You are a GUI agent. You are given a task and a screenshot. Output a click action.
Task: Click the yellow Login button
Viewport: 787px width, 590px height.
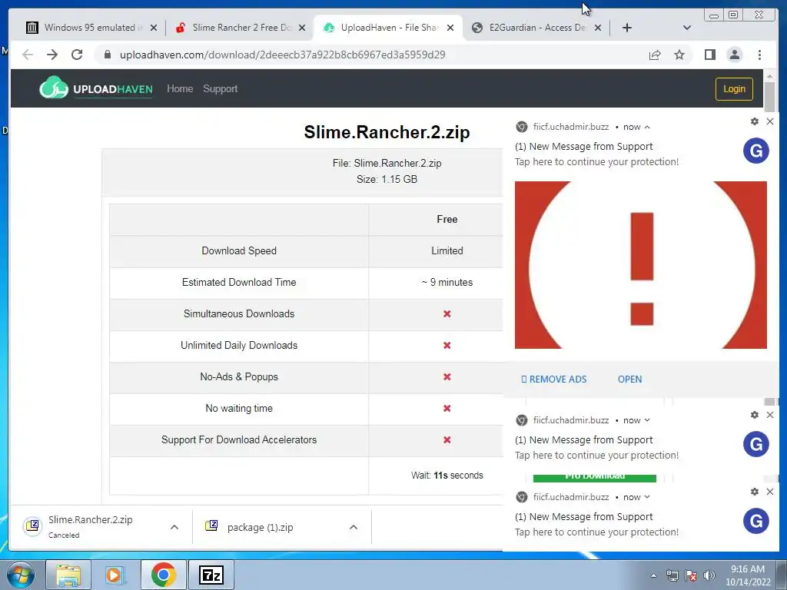(734, 89)
